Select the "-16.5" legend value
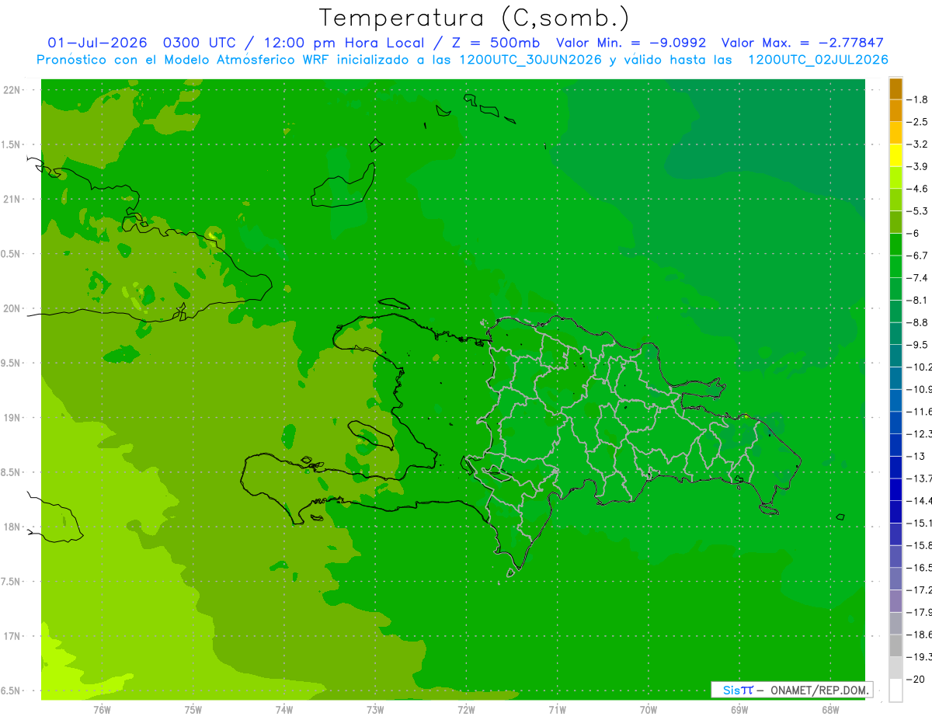This screenshot has width=932, height=720. tap(921, 568)
